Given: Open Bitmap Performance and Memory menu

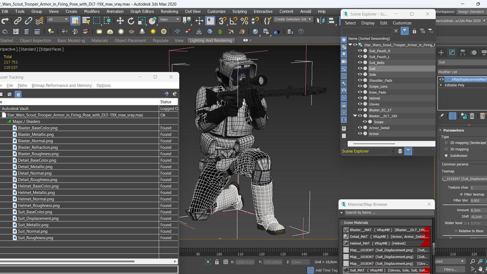Looking at the screenshot, I should pos(62,85).
